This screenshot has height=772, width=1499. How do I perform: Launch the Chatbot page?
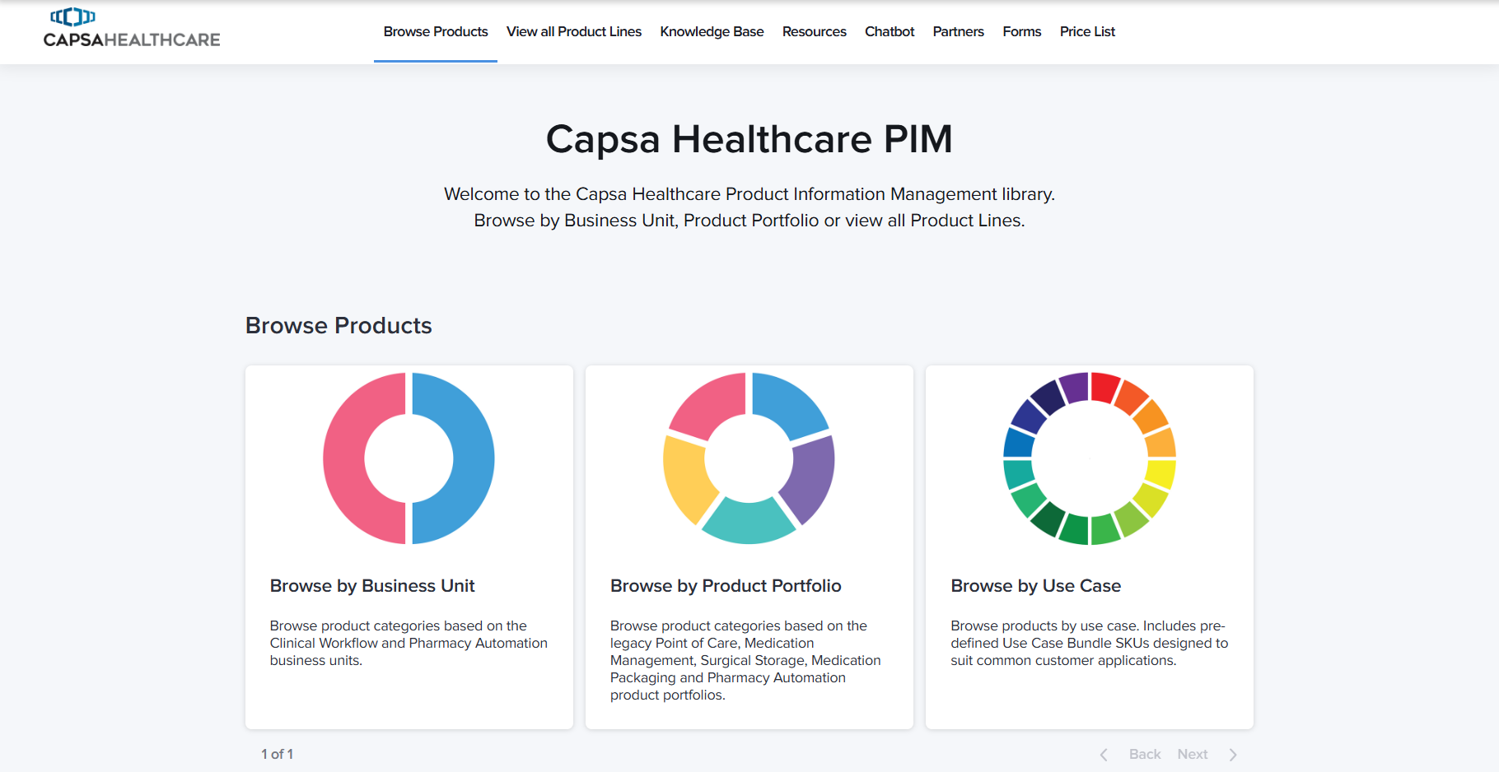pos(890,31)
